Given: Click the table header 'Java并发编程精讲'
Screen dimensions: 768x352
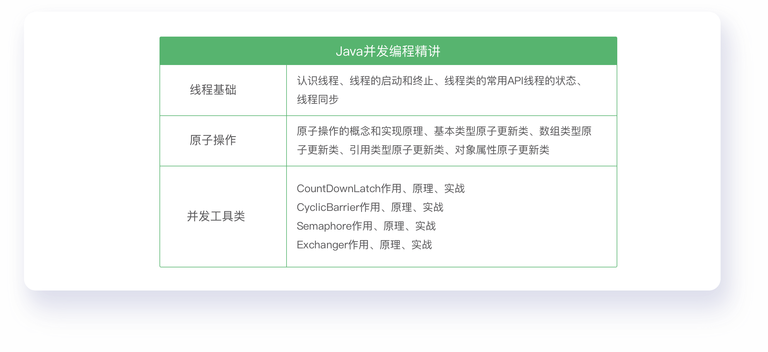Looking at the screenshot, I should pyautogui.click(x=388, y=51).
